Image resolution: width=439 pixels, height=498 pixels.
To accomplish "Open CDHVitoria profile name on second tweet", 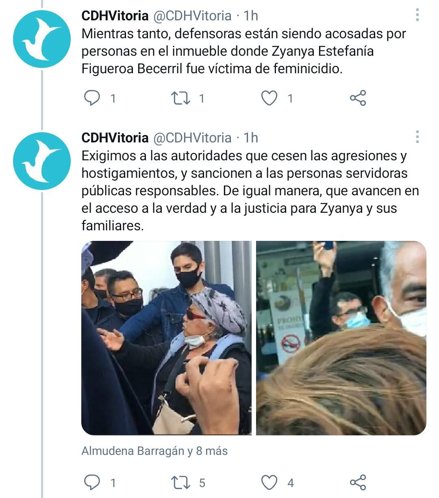I will (x=115, y=138).
